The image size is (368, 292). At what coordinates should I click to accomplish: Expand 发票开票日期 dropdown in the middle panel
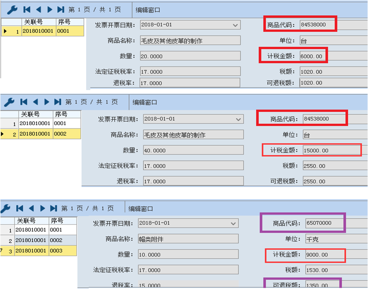tap(239, 119)
